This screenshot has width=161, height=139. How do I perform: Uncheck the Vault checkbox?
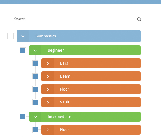(x=35, y=102)
